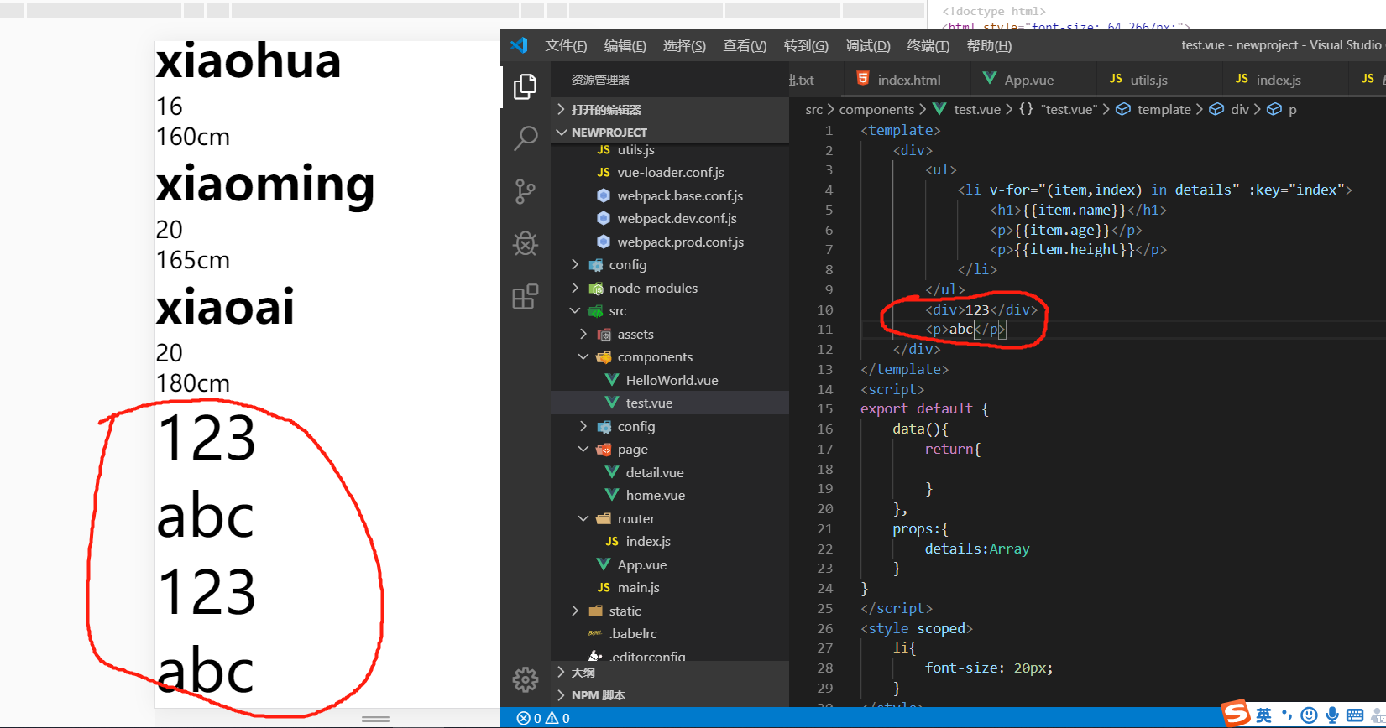The height and width of the screenshot is (728, 1386).
Task: Open .babelrc file
Action: click(670, 633)
